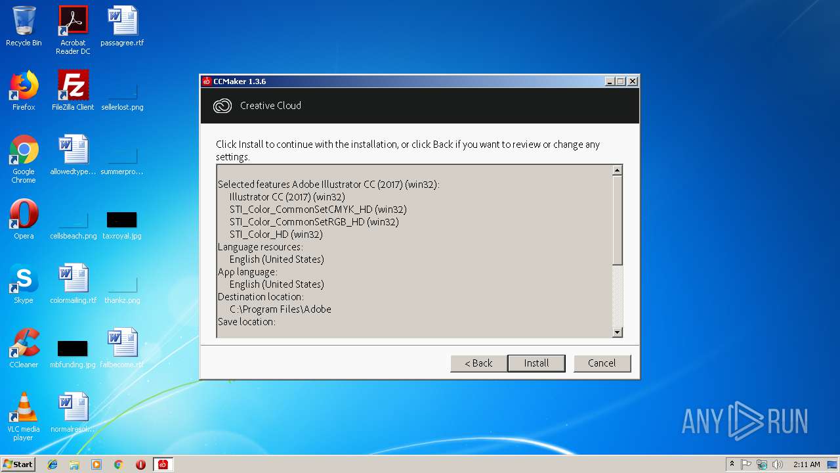Click CCMaker taskbar button
This screenshot has height=473, width=840.
tap(163, 464)
